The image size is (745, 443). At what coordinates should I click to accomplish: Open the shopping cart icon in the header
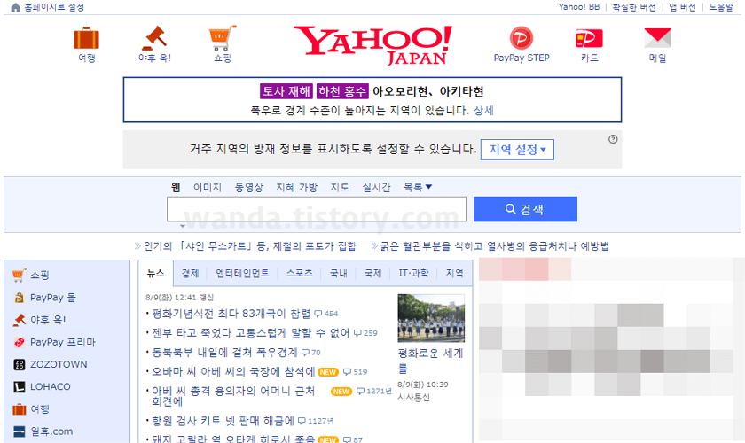tap(223, 38)
